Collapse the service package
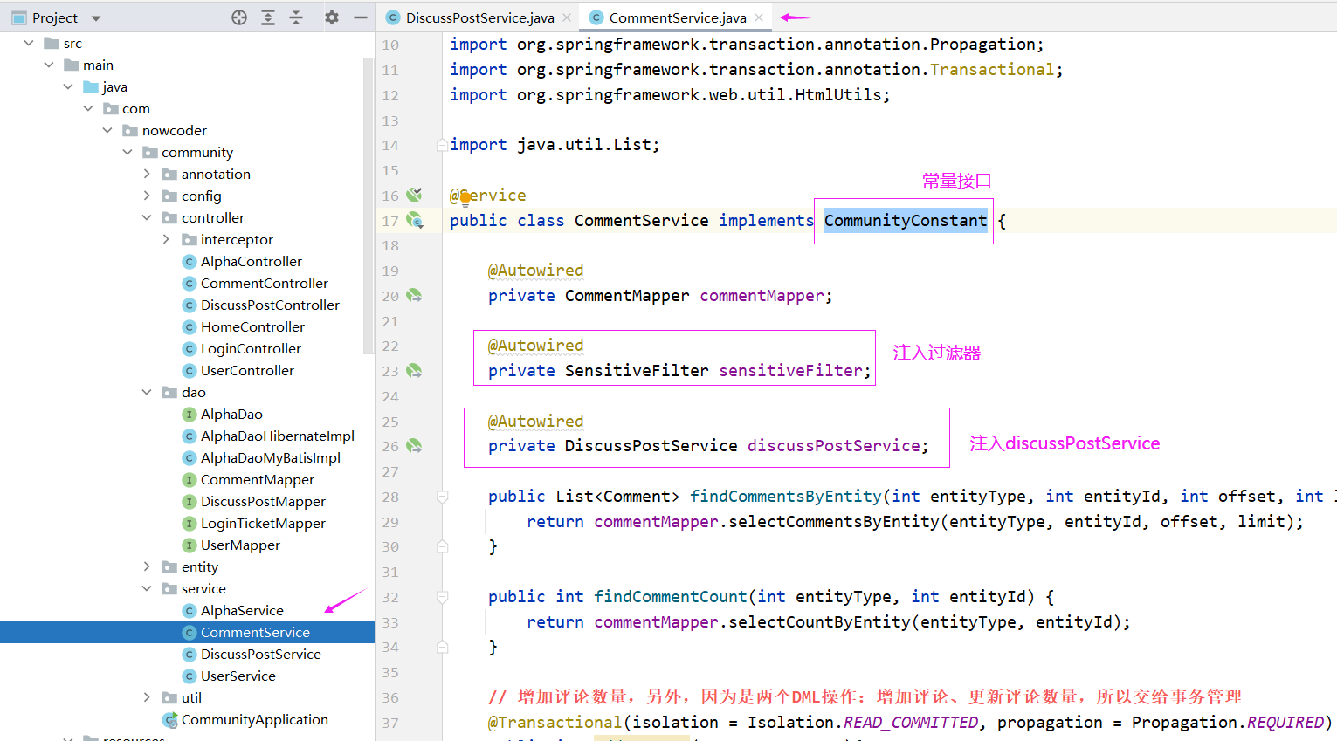Viewport: 1337px width, 741px height. pos(147,588)
